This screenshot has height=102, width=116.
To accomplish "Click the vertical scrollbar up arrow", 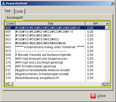I will pos(107,24).
